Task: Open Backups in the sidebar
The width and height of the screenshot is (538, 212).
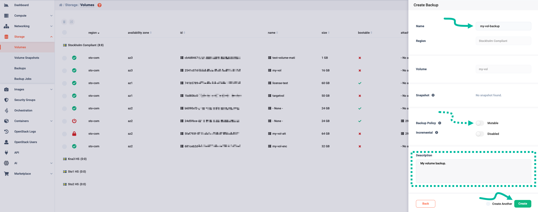Action: click(x=20, y=68)
